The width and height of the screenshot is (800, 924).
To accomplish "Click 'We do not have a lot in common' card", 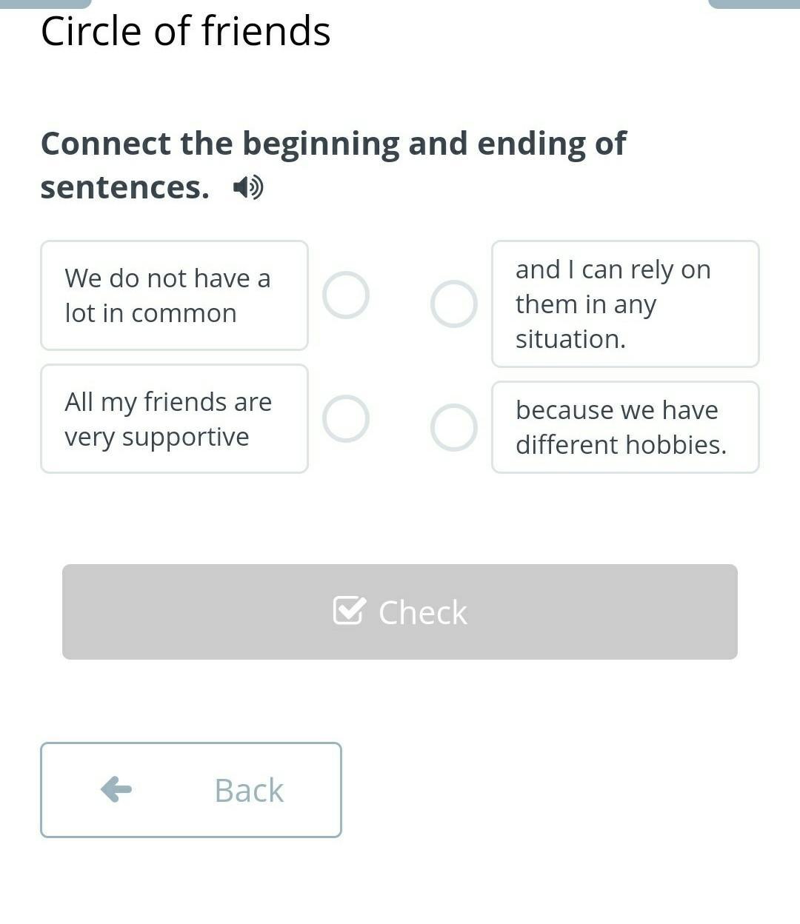I will 174,295.
